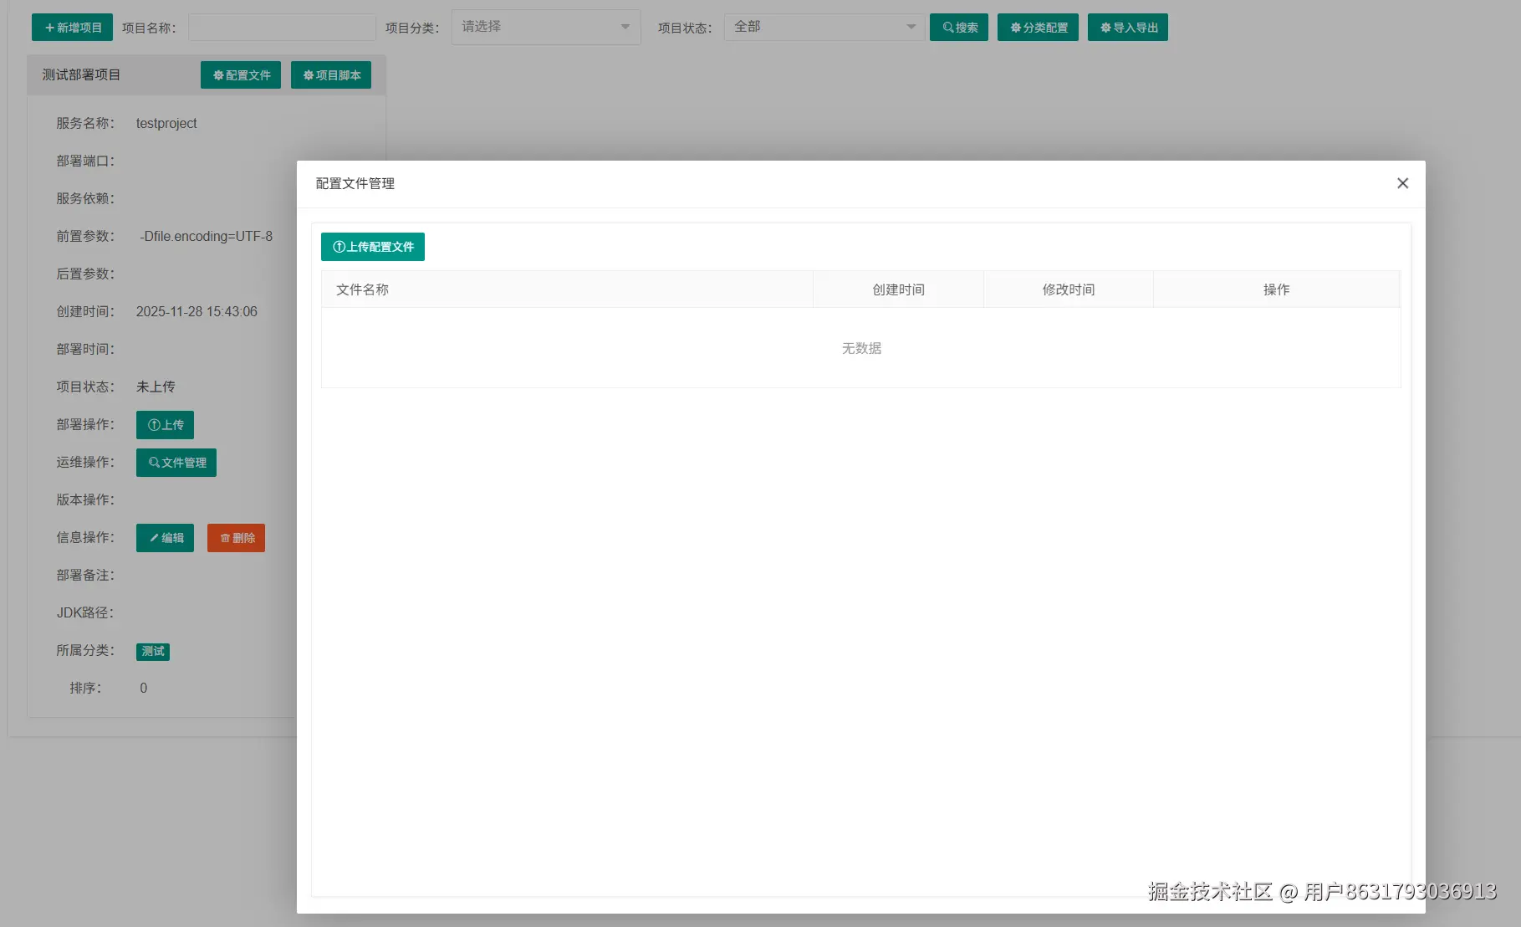Click the 创建时间 column header
The height and width of the screenshot is (927, 1521).
coord(898,289)
